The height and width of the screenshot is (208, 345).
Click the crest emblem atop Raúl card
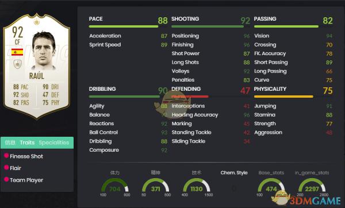tap(37, 22)
